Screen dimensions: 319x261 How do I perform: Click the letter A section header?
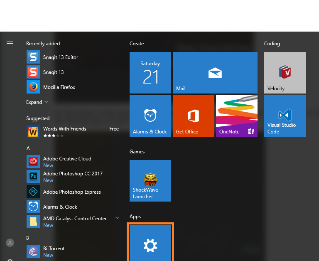click(x=28, y=148)
